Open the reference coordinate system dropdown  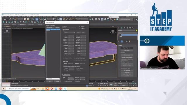click(50, 19)
